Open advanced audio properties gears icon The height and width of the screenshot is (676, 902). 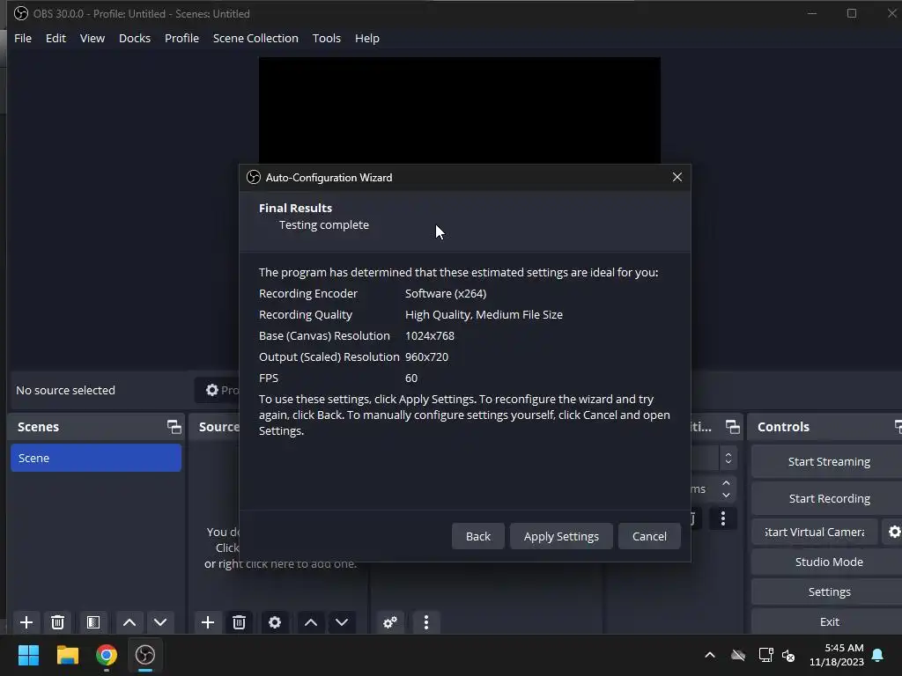(x=390, y=622)
